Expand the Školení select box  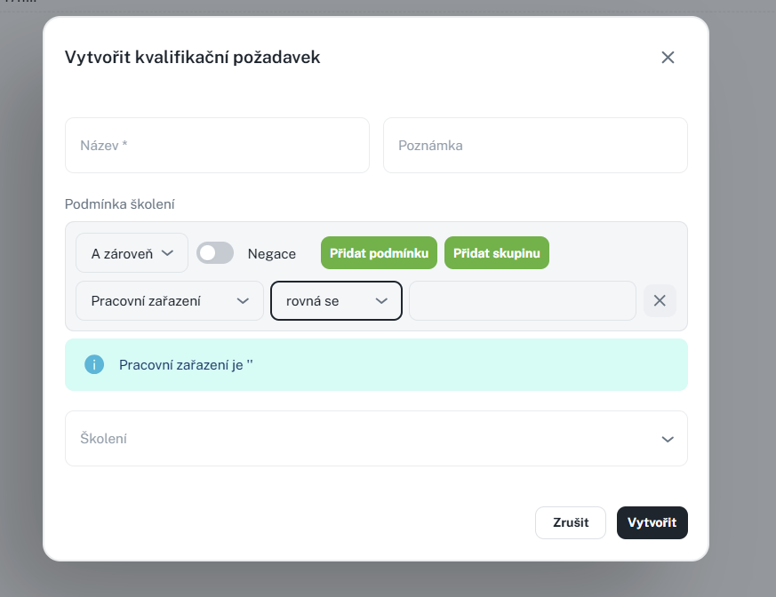pos(376,438)
